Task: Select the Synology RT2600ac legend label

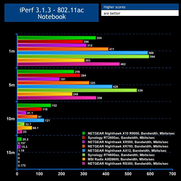Action: click(121, 138)
